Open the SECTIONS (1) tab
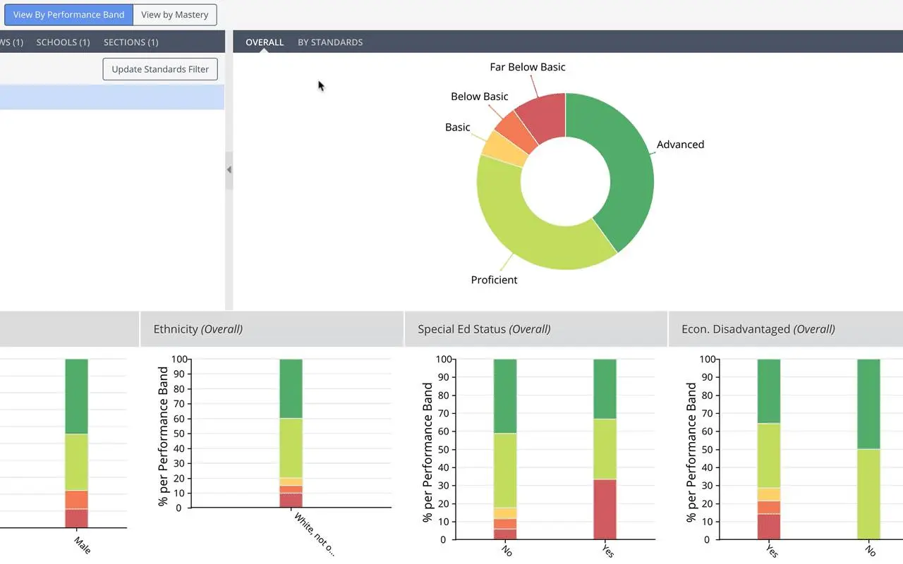Screen dimensions: 903x564 tap(131, 42)
